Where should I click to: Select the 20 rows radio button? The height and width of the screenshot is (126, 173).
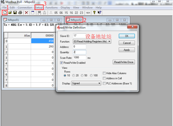coord(73,76)
